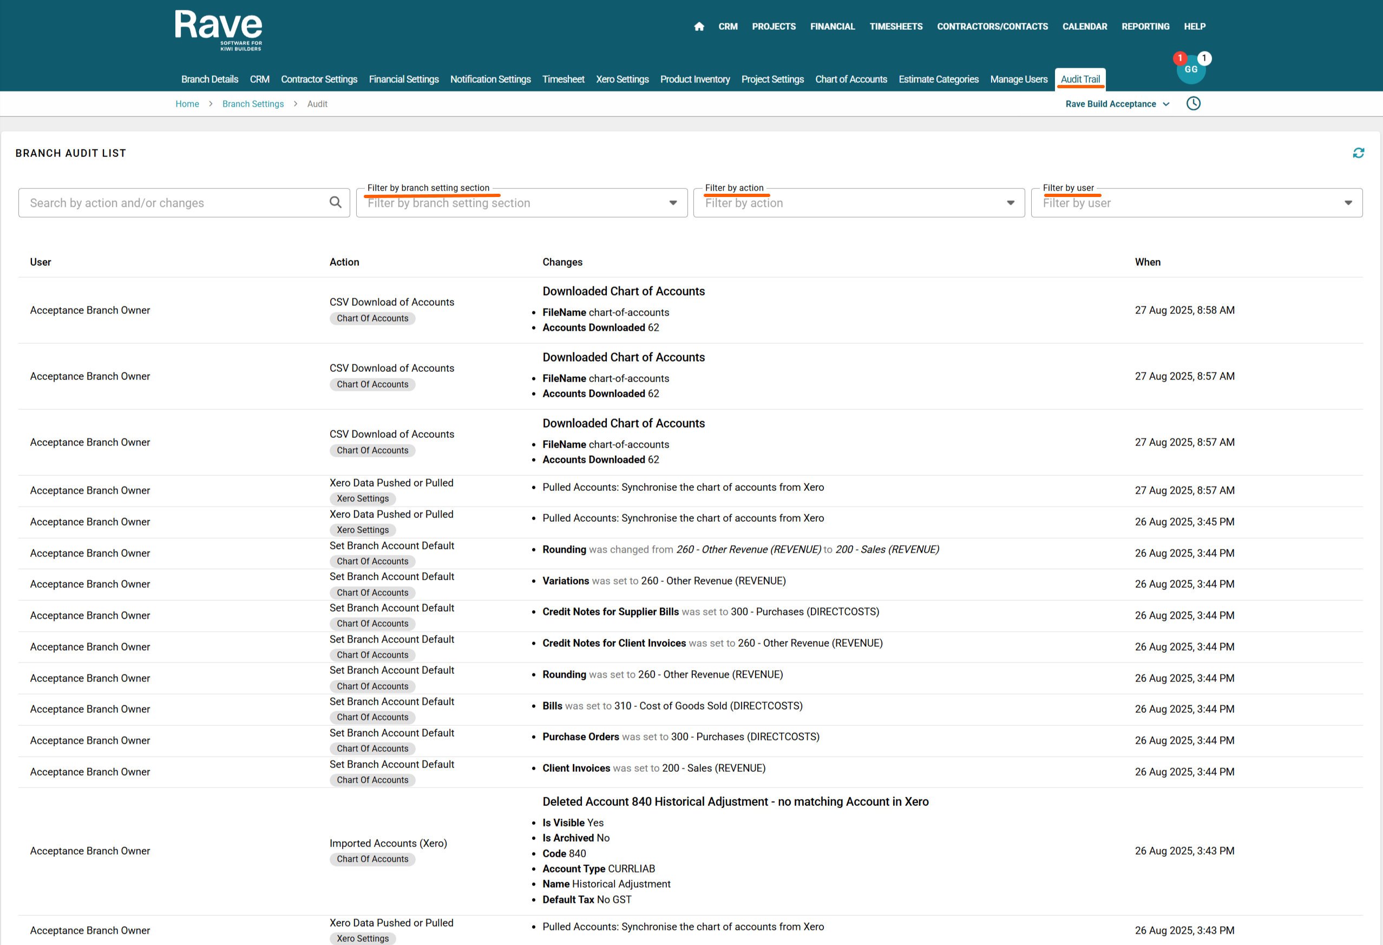Open the GG user avatar
This screenshot has height=945, width=1383.
(1190, 70)
